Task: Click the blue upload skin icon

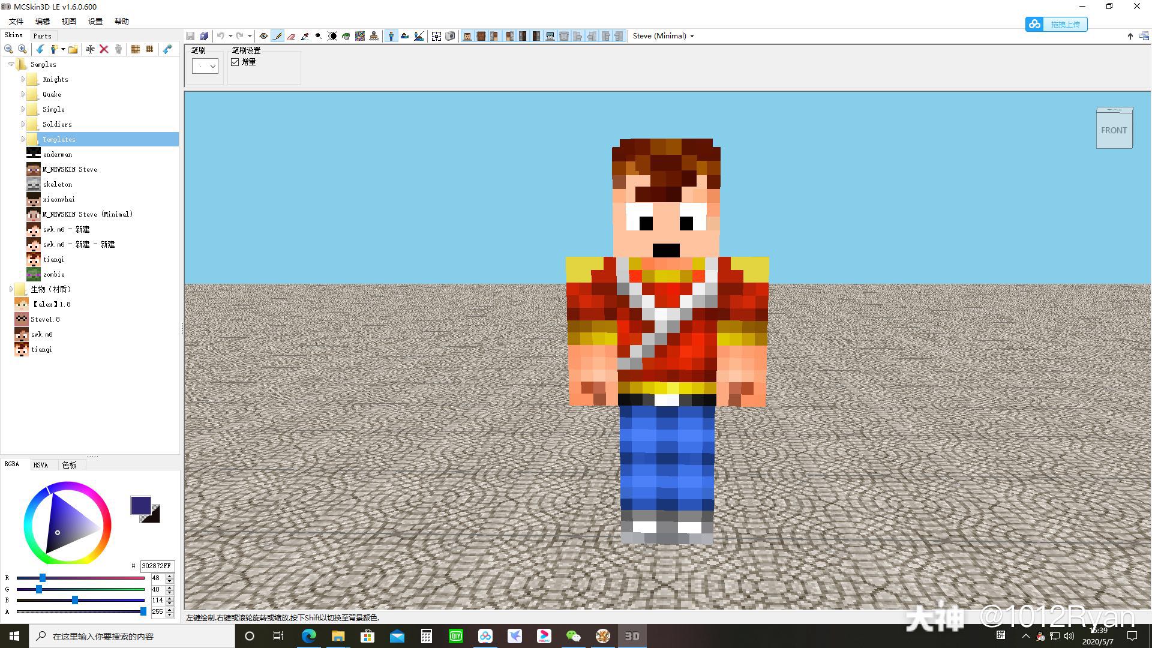Action: 167,49
